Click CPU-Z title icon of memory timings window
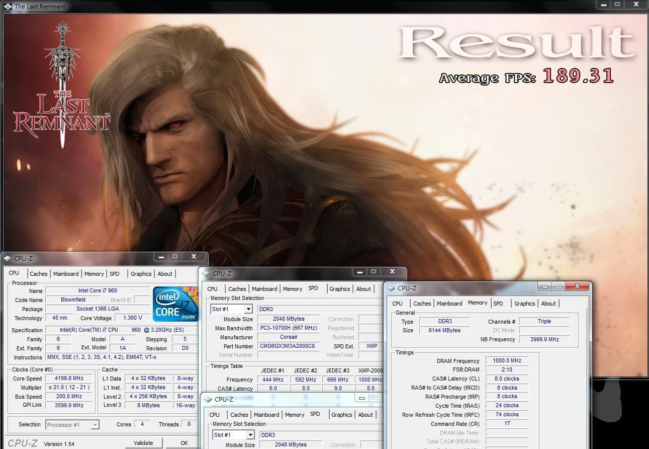Viewport: 649px width, 449px height. [x=391, y=288]
